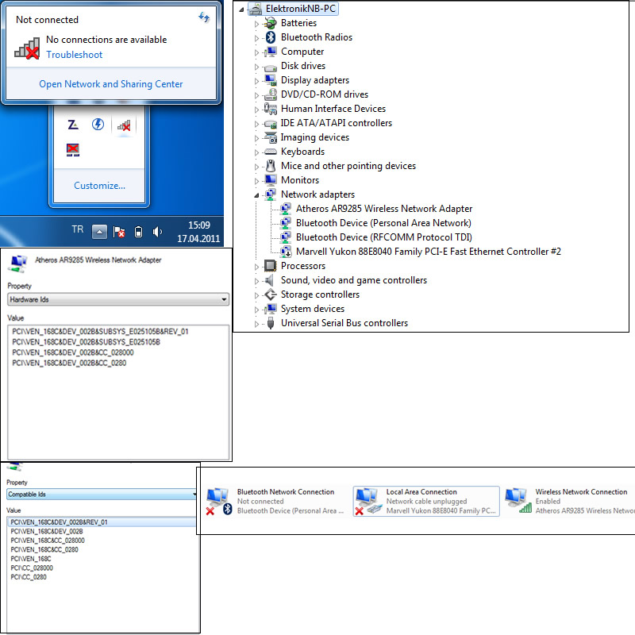
Task: Click the Imaging devices icon
Action: (x=271, y=137)
